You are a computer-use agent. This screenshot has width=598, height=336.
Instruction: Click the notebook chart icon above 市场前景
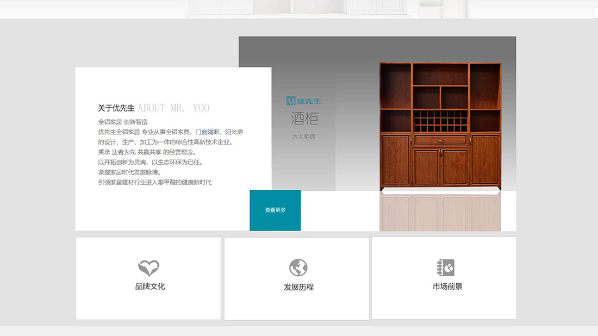(446, 267)
